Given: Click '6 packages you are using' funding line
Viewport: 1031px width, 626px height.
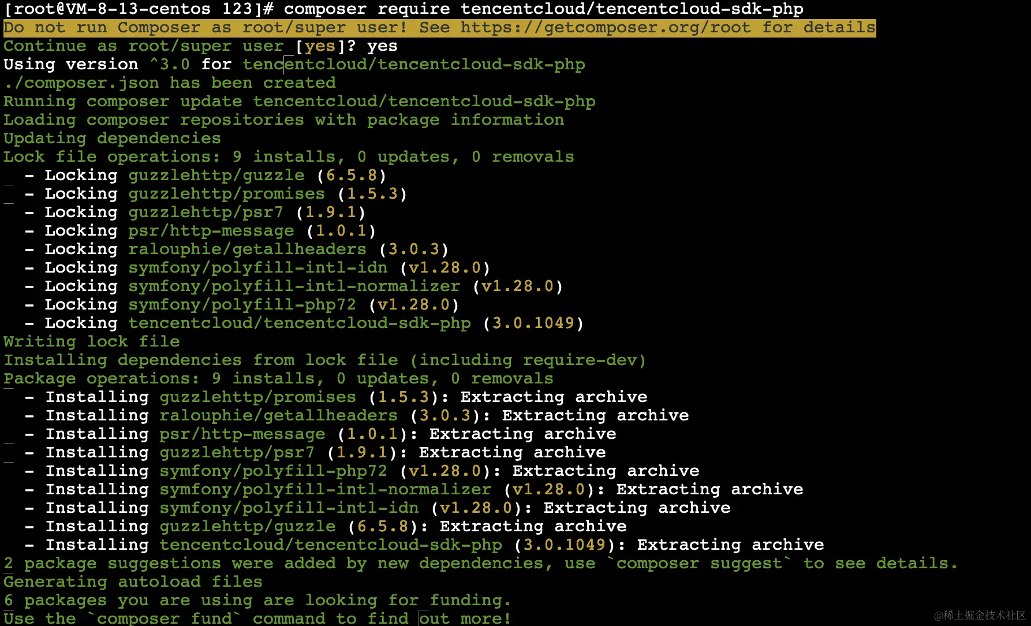Looking at the screenshot, I should (x=257, y=601).
